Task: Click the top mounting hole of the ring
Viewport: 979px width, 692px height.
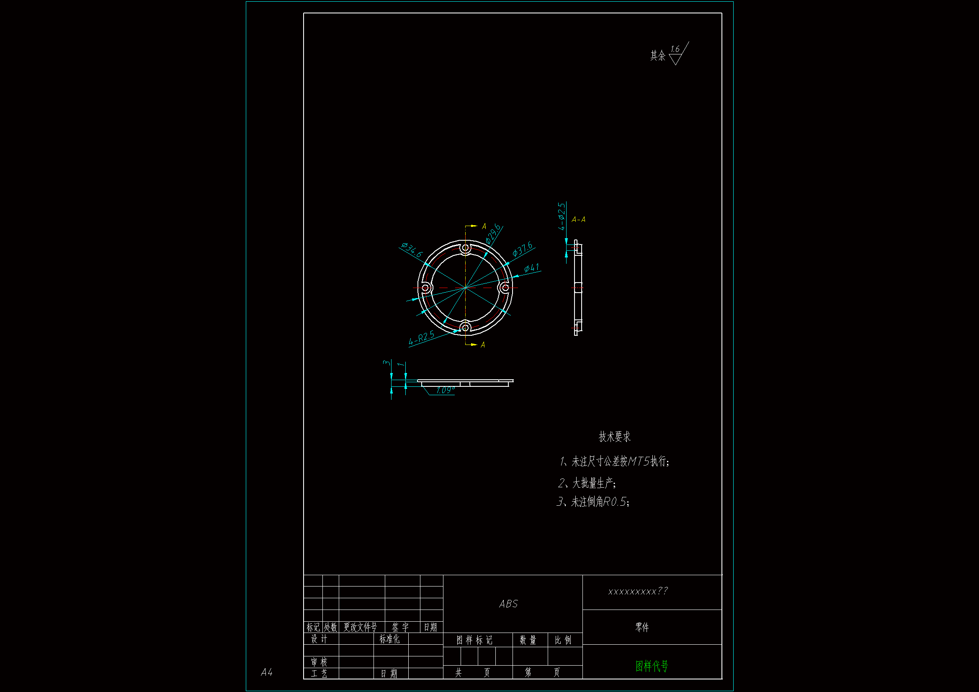Action: [x=465, y=248]
